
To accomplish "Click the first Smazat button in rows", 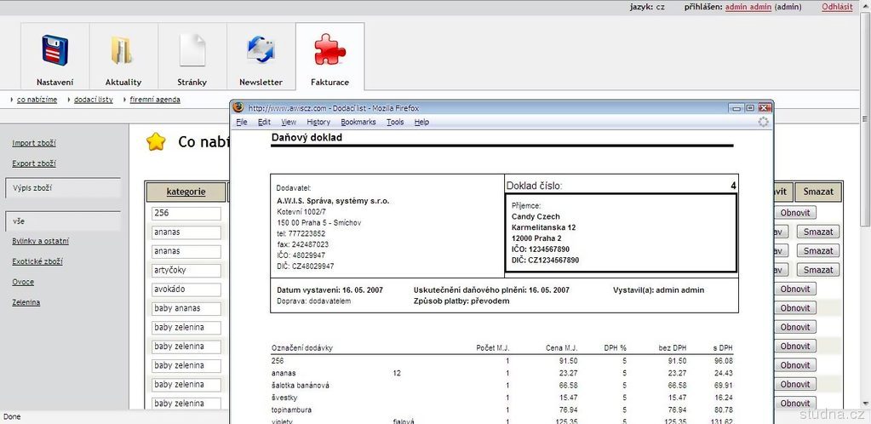I will click(818, 232).
